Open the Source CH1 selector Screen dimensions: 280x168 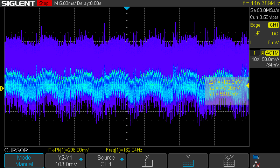(106, 161)
